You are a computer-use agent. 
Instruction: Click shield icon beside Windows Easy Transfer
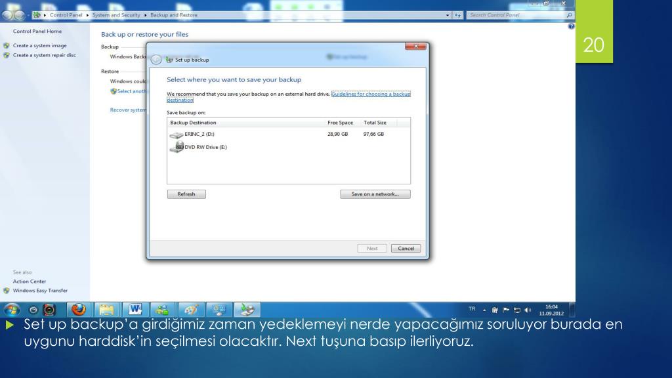tap(7, 291)
